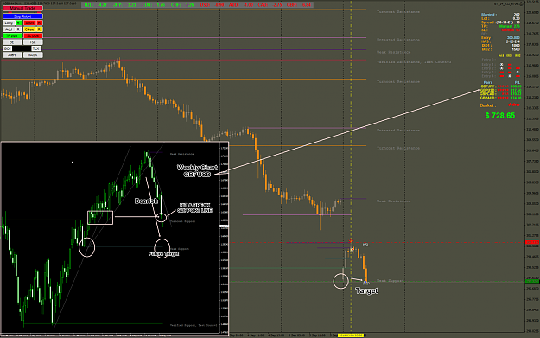Click the yellow Close button
This screenshot has height=338, width=540.
coord(29,29)
